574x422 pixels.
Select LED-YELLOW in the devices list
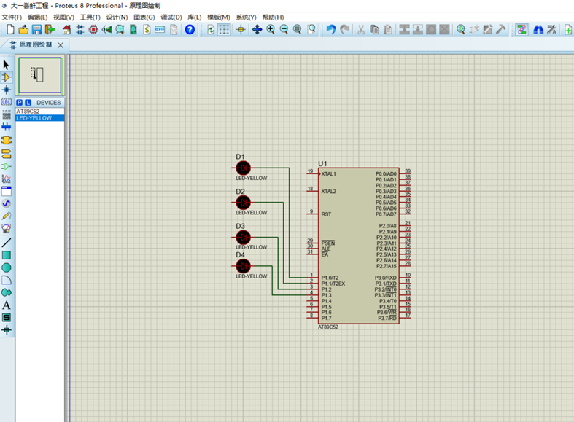[40, 118]
